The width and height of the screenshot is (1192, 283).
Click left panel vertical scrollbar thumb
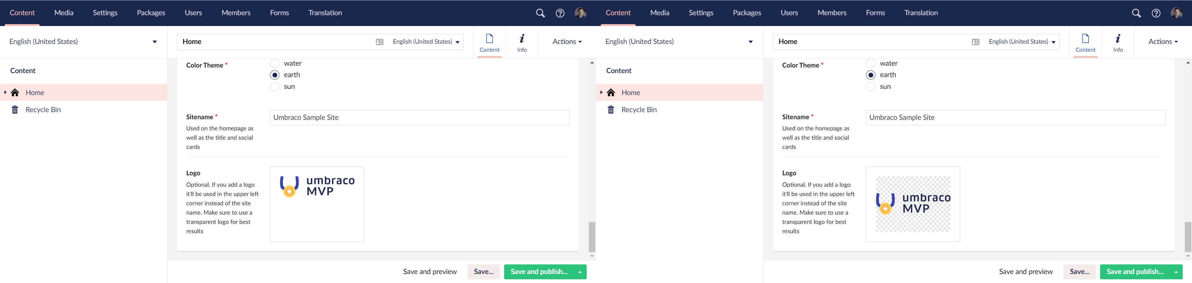[592, 237]
